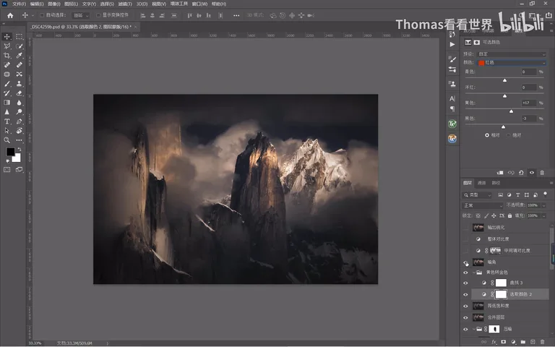The width and height of the screenshot is (555, 347).
Task: Open the auto-select 图层 dropdown in options bar
Action: click(x=81, y=15)
